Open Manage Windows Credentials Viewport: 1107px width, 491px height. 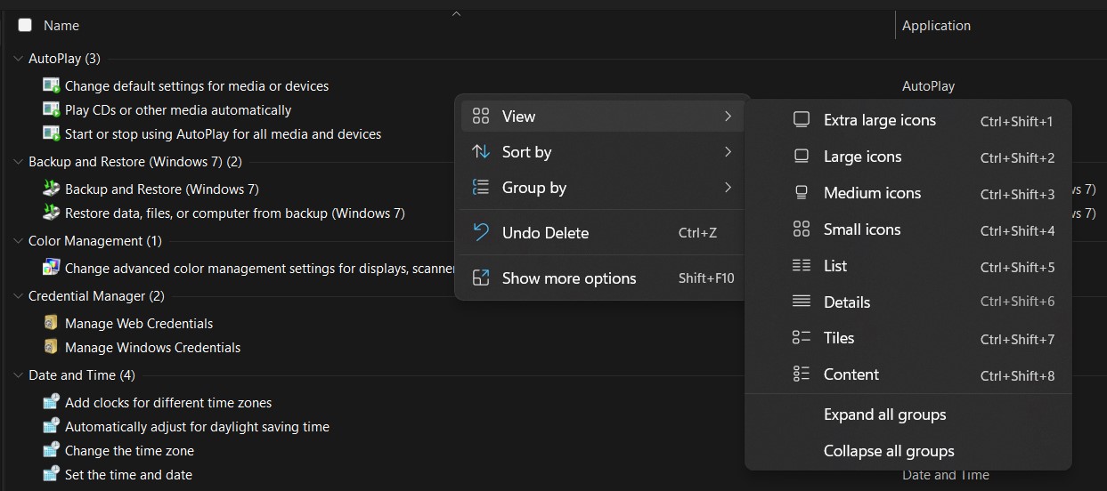coord(152,347)
